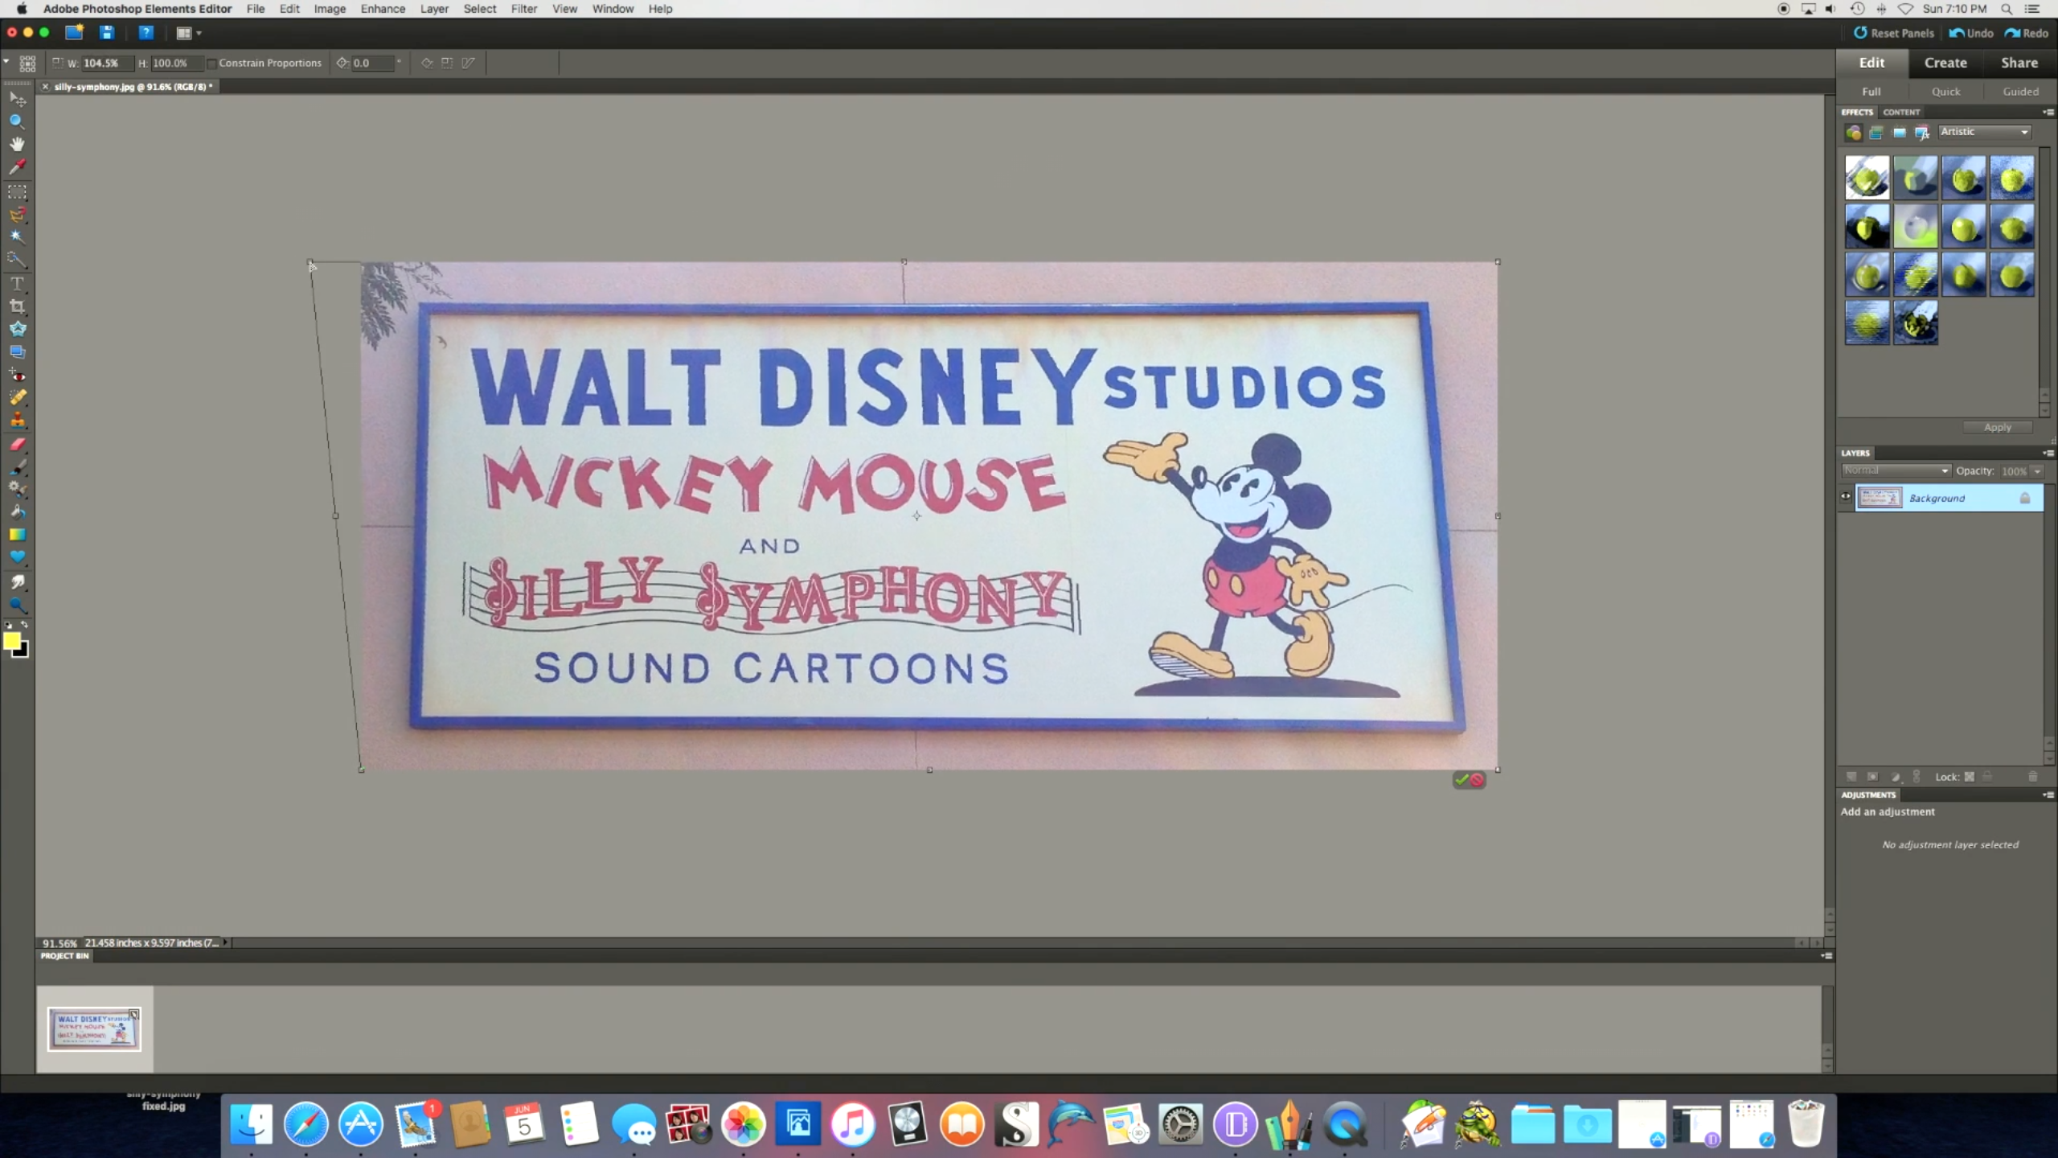Image resolution: width=2058 pixels, height=1158 pixels.
Task: Select the Eraser tool
Action: (x=17, y=444)
